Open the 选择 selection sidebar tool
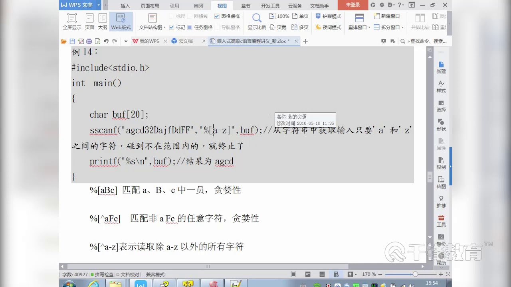The image size is (511, 287). [x=441, y=106]
